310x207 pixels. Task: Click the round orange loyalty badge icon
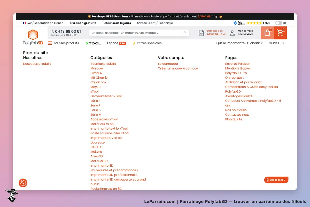point(23,183)
